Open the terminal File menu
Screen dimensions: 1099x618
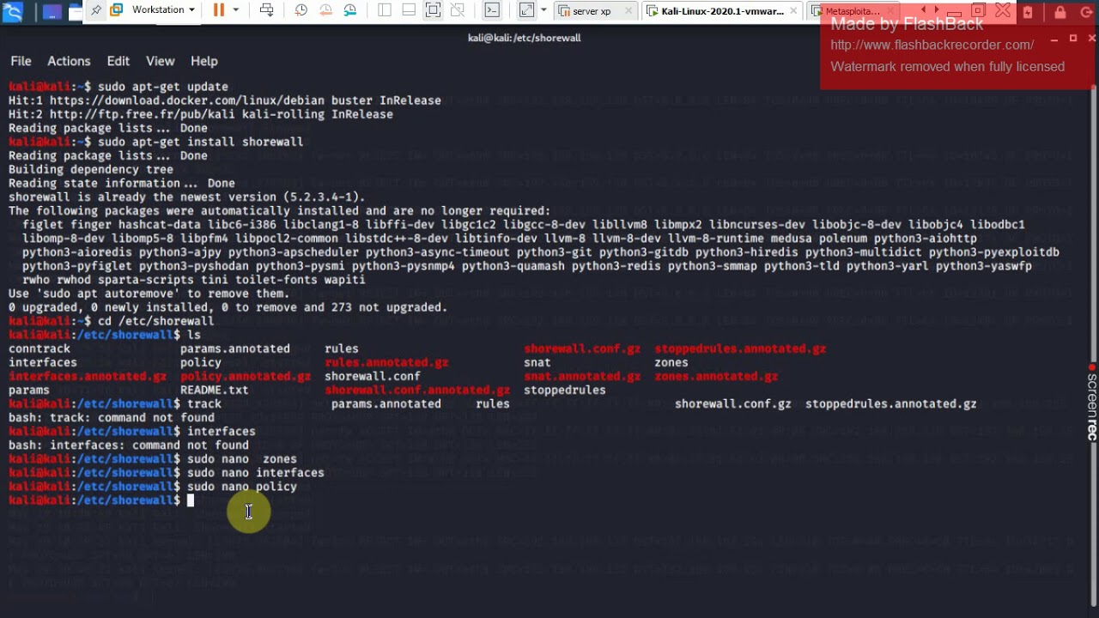(x=21, y=61)
